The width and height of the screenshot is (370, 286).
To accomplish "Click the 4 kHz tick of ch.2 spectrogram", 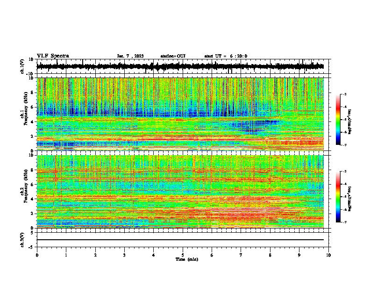I will pyautogui.click(x=33, y=199).
